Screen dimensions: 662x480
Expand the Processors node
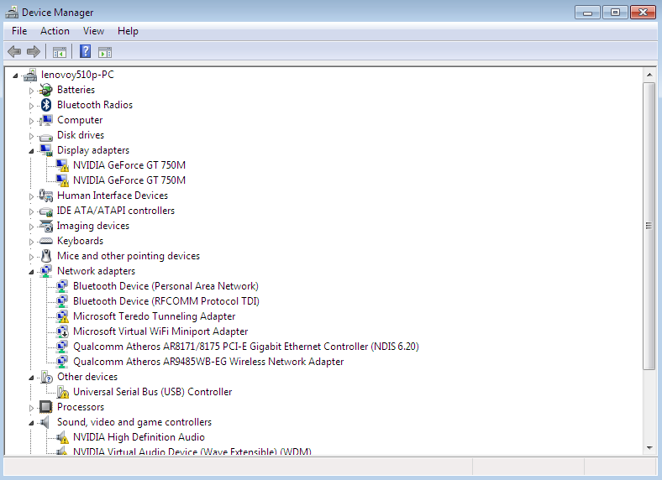pos(31,408)
